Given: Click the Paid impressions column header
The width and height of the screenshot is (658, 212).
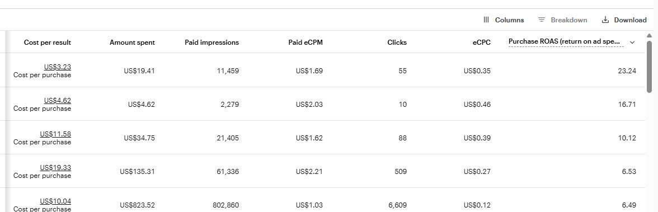Looking at the screenshot, I should pyautogui.click(x=212, y=42).
